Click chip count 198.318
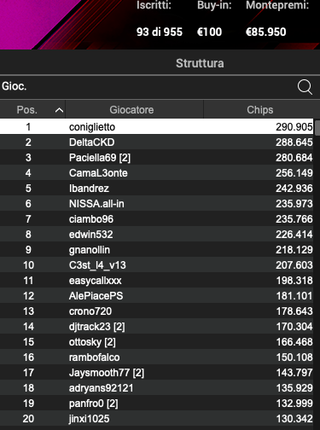This screenshot has height=430, width=320. point(294,281)
